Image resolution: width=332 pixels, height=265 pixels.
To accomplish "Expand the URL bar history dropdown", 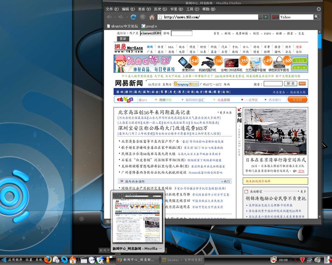I will 260,17.
